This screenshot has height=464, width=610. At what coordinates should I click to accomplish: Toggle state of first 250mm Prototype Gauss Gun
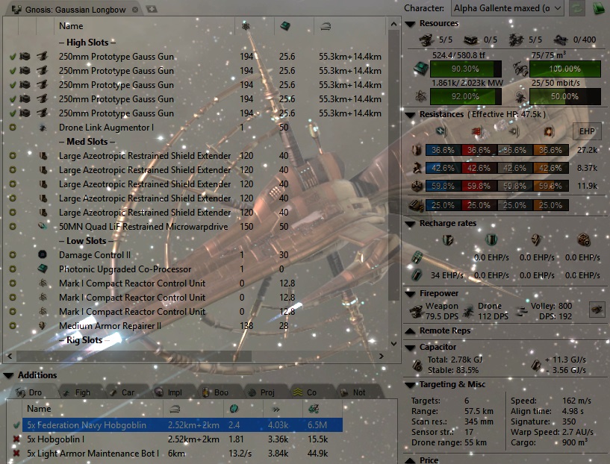[13, 57]
